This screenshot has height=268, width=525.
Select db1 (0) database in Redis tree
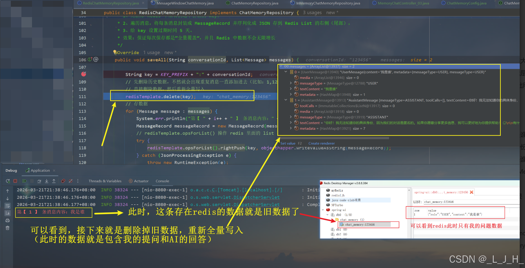tap(339, 230)
